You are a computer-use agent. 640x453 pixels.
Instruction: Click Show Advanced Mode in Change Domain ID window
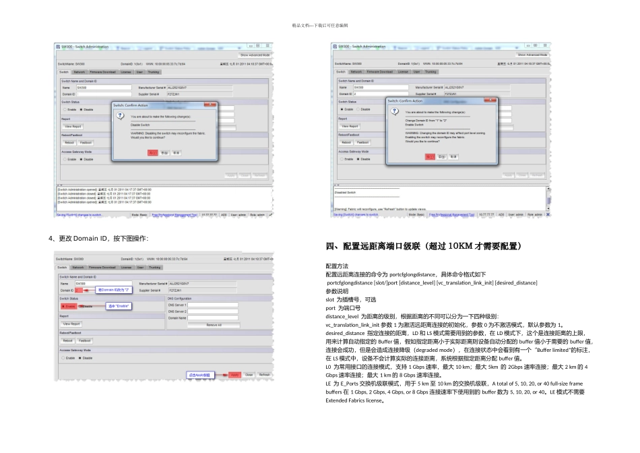[533, 55]
